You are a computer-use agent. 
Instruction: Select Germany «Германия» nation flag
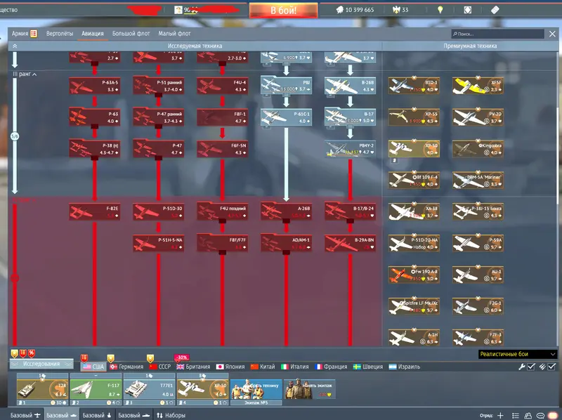(x=114, y=367)
